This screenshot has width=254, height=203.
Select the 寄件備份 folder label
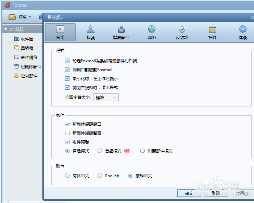click(x=29, y=58)
